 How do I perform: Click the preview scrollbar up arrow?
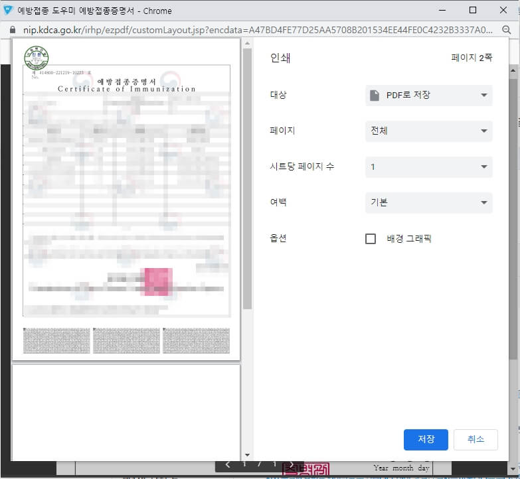[x=247, y=43]
